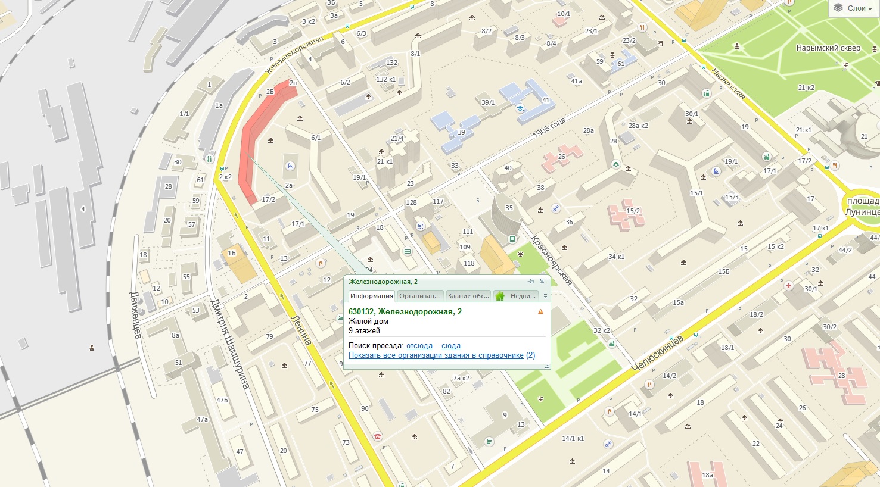Click the orange warning triangle icon
This screenshot has height=487, width=880.
pyautogui.click(x=540, y=311)
